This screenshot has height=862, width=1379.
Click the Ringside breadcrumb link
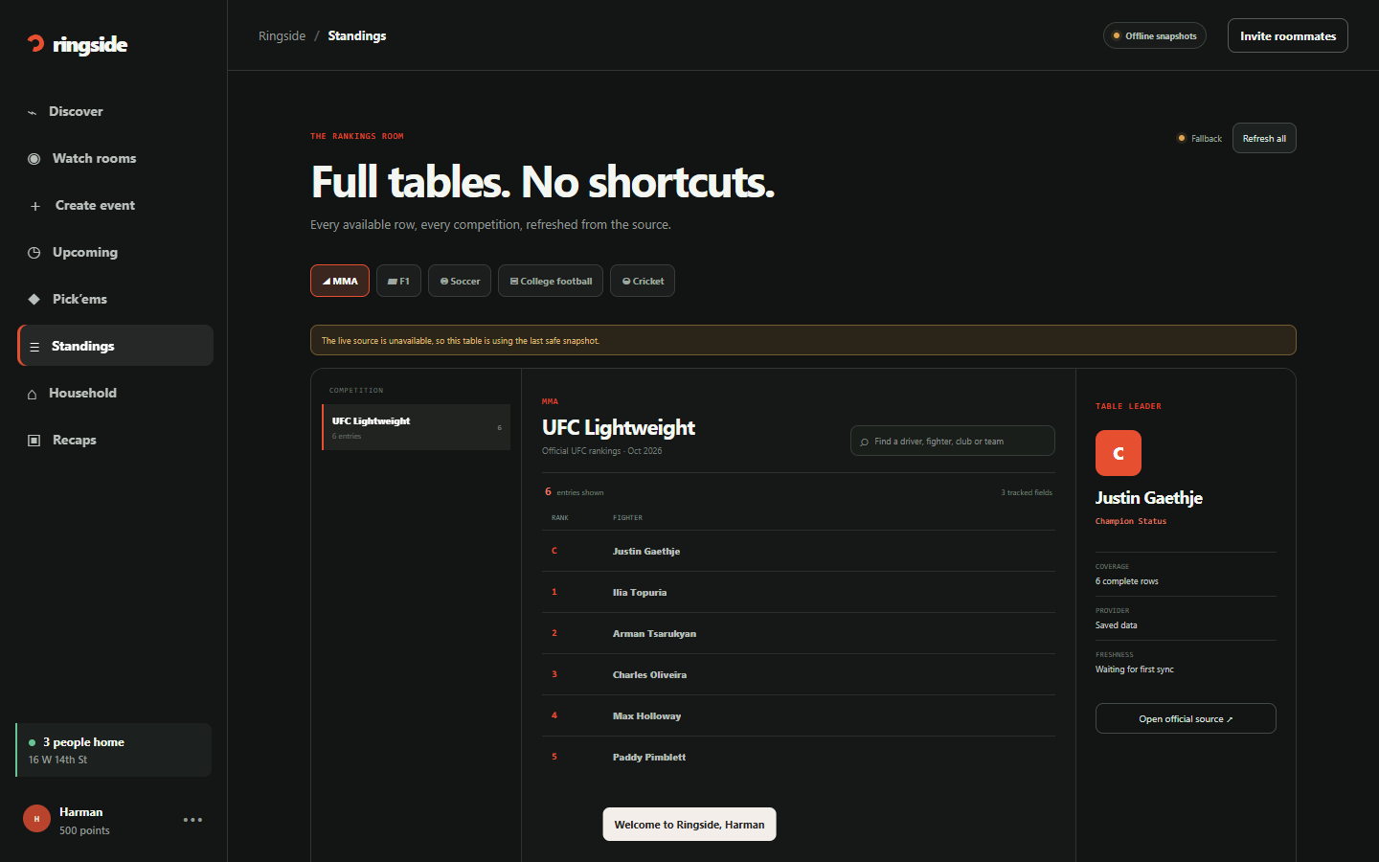[282, 35]
